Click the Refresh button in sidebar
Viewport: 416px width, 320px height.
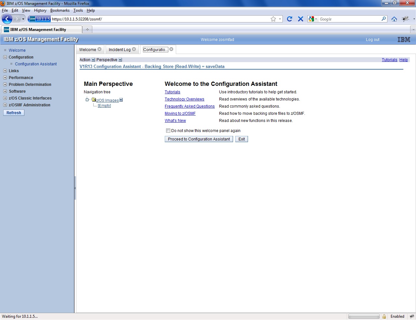14,113
